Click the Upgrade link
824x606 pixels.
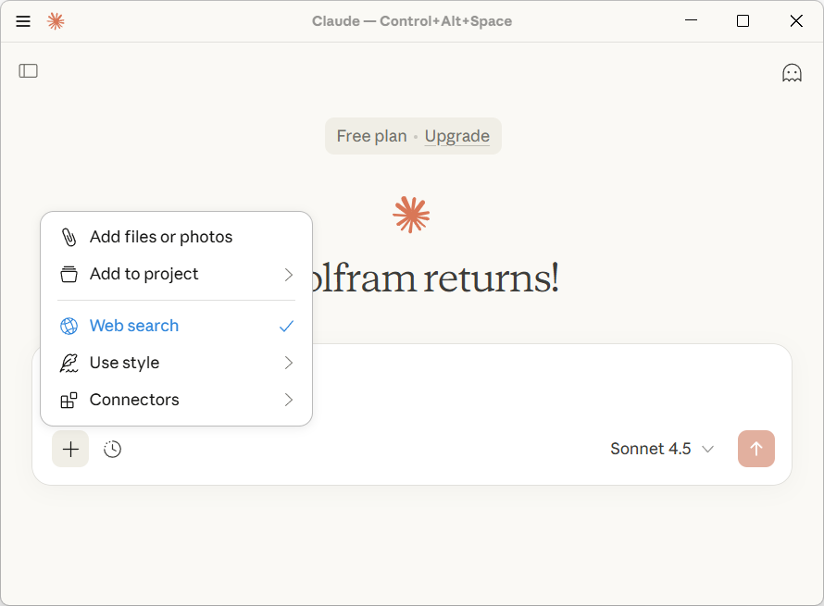[457, 136]
